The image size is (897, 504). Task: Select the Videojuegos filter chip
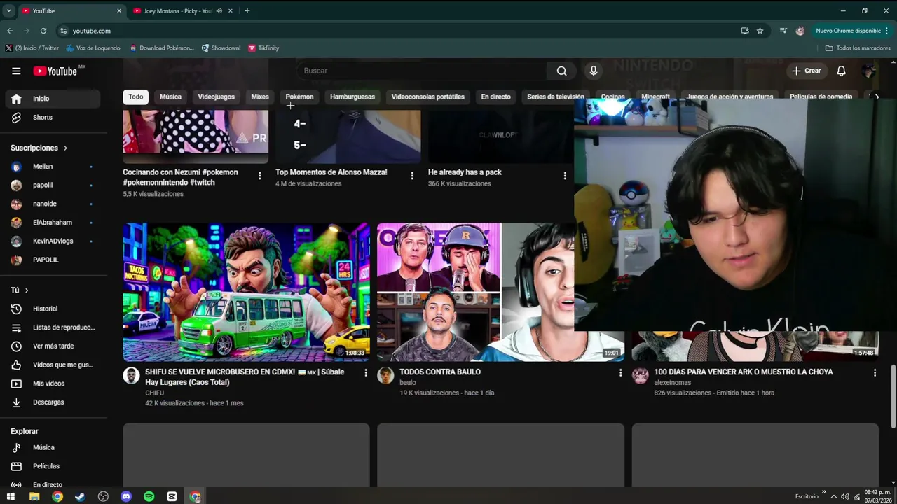tap(216, 97)
